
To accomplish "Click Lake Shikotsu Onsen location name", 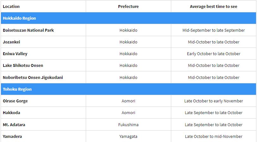I will tap(23, 66).
